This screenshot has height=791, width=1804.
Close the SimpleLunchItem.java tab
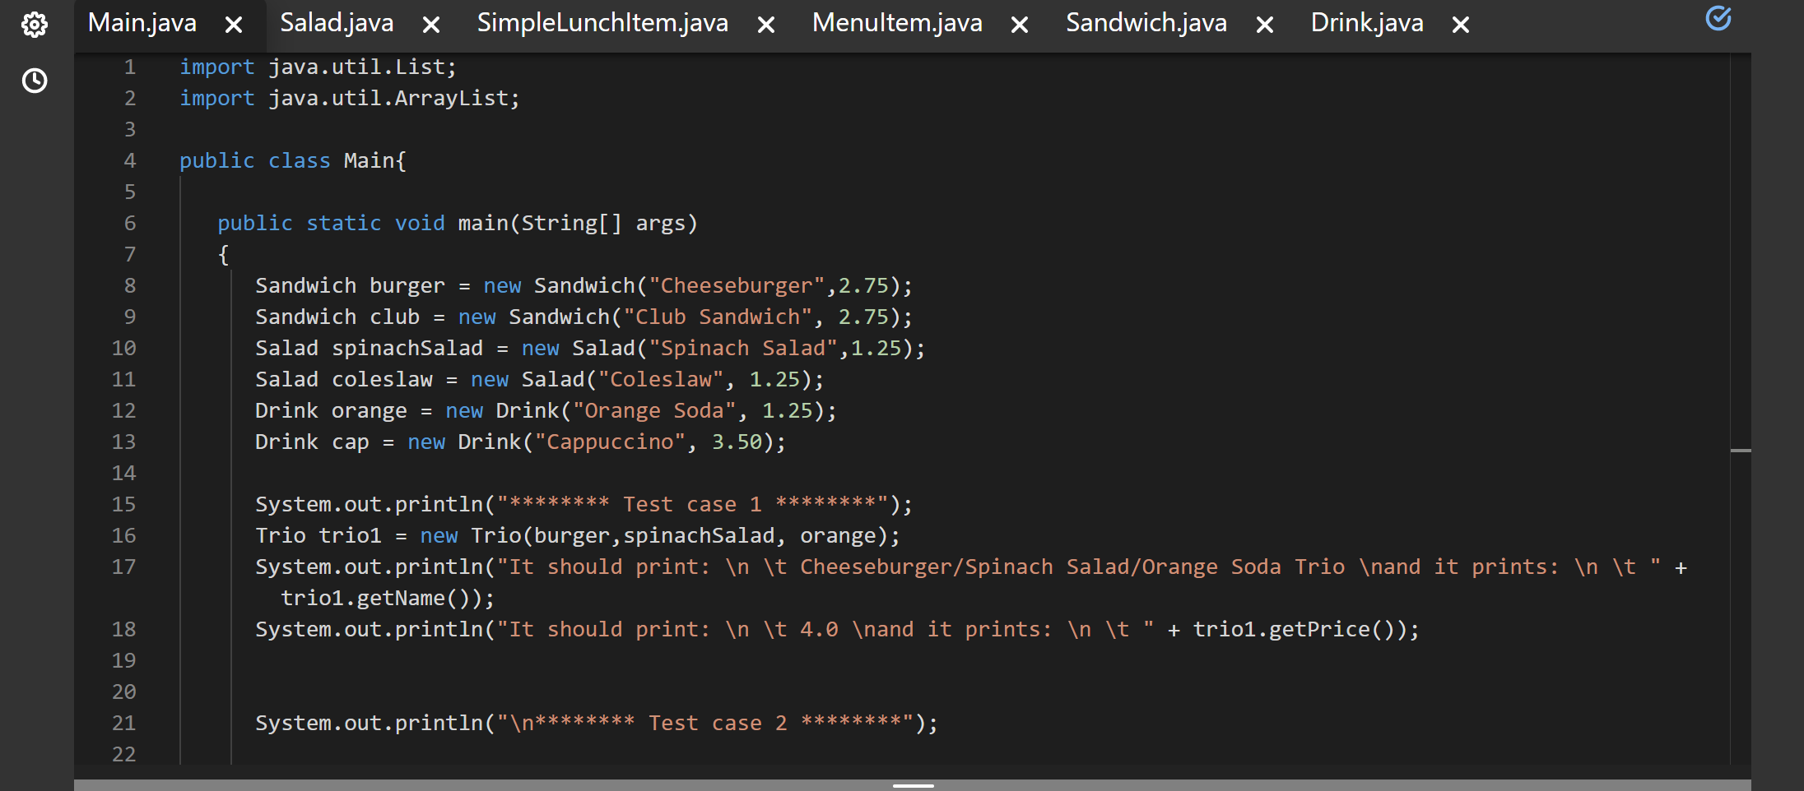(x=765, y=25)
